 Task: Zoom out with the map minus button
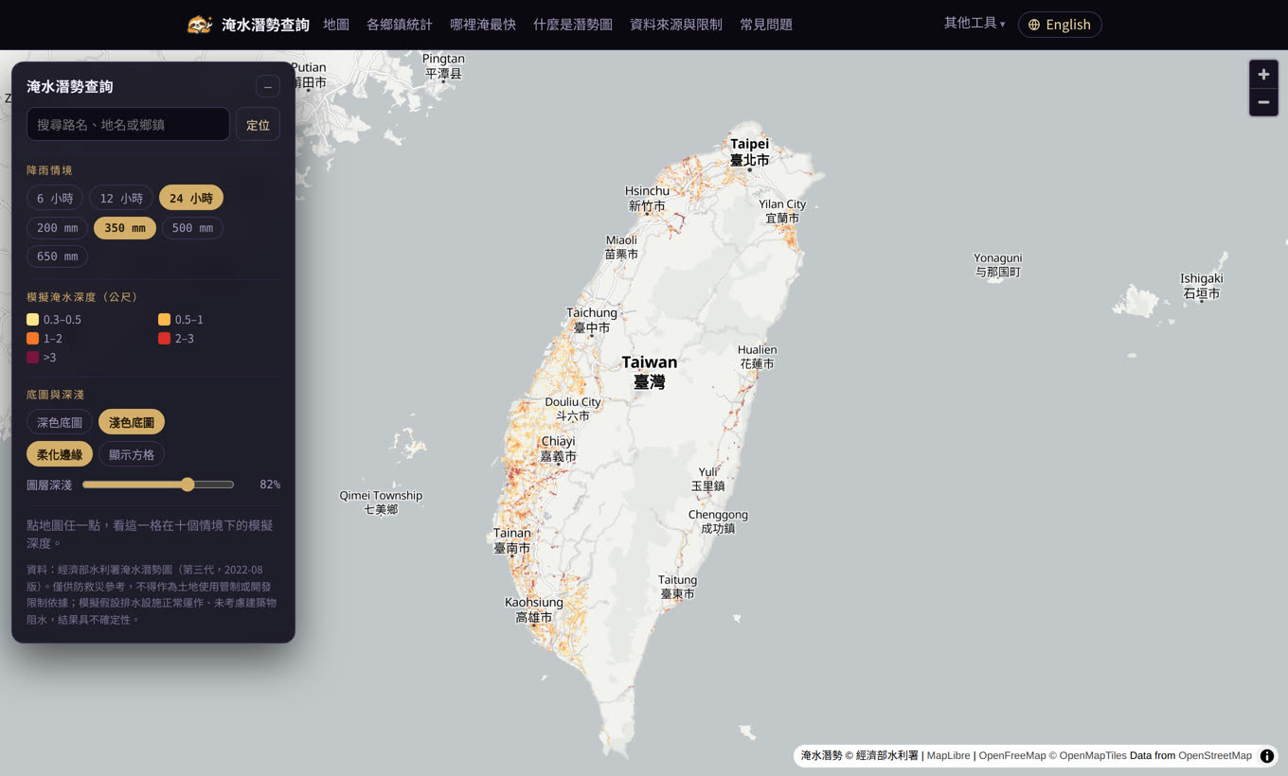[1263, 102]
